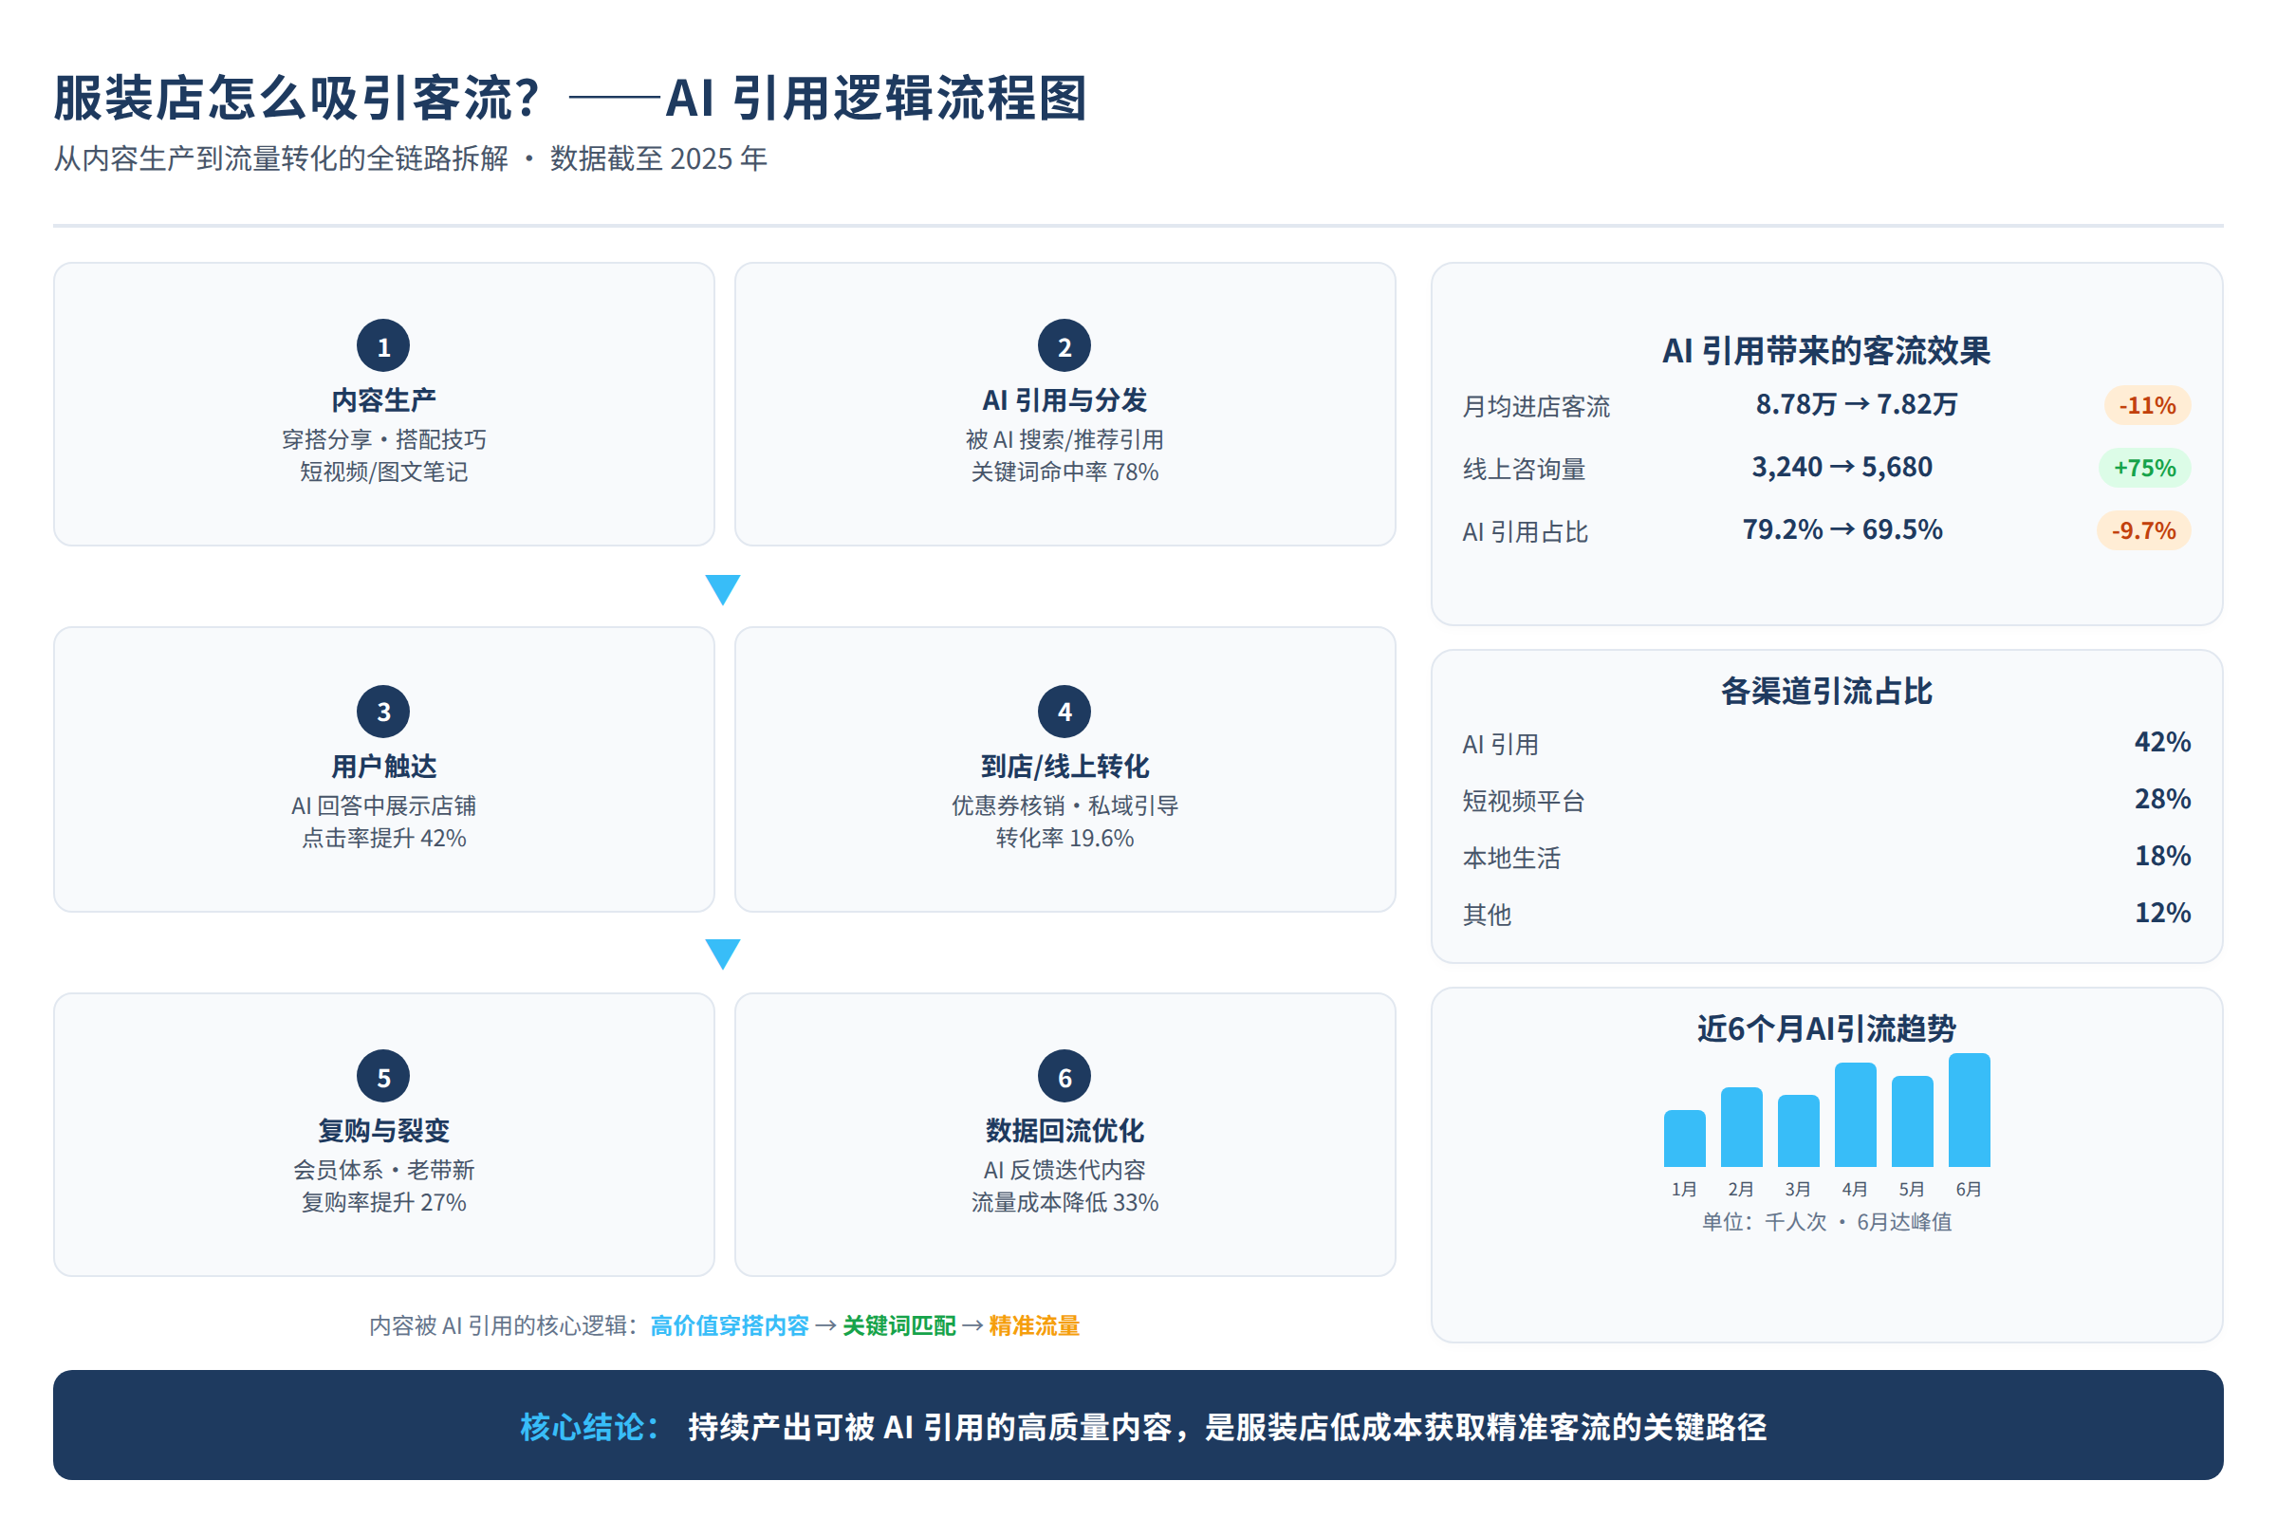Select the 到店/线上转化 card title
The image size is (2277, 1518).
[x=1064, y=766]
